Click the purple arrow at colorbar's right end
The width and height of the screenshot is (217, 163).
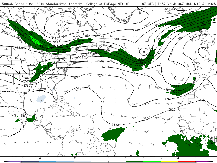204,162
